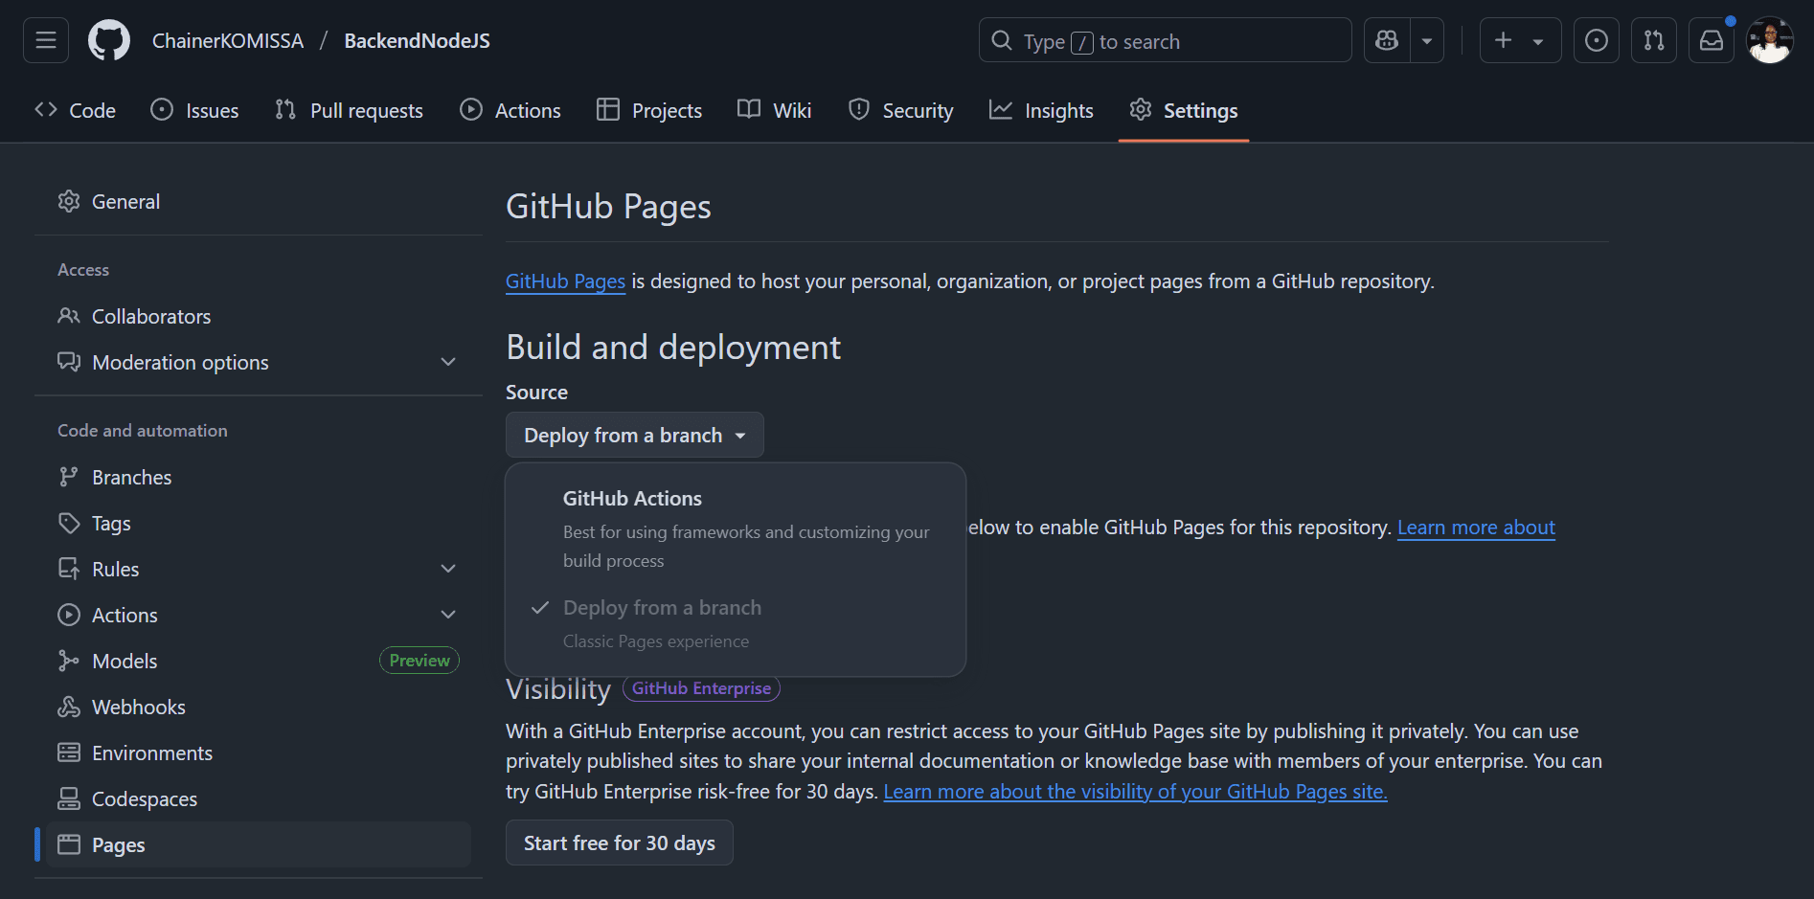
Task: Expand the Rules sidebar section
Action: pos(447,568)
